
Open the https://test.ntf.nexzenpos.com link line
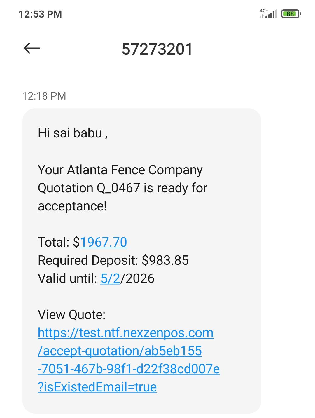(x=125, y=333)
